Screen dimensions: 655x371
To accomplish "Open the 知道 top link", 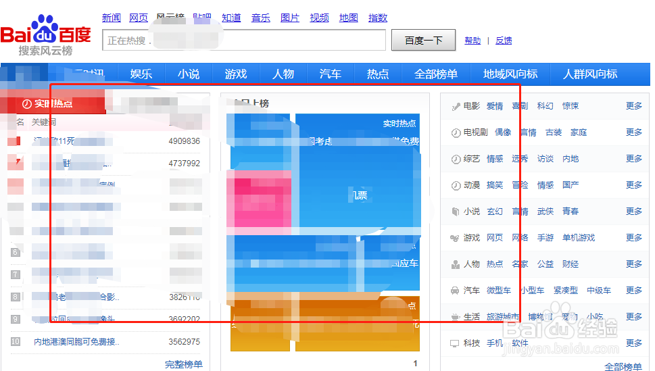I will click(x=231, y=18).
